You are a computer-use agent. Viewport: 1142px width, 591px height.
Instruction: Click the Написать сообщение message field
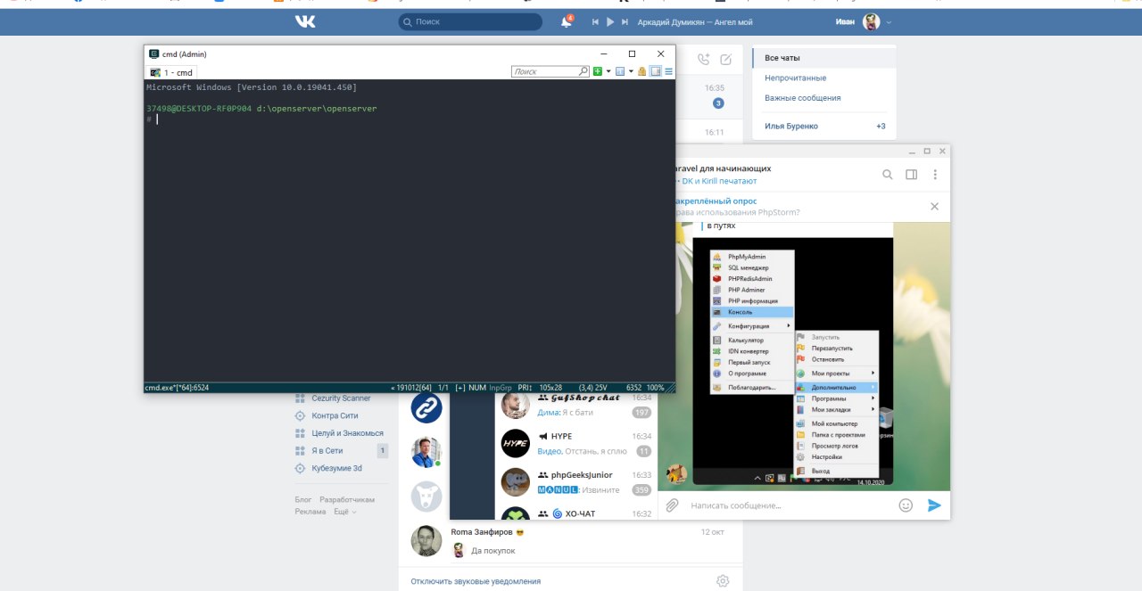pos(789,505)
